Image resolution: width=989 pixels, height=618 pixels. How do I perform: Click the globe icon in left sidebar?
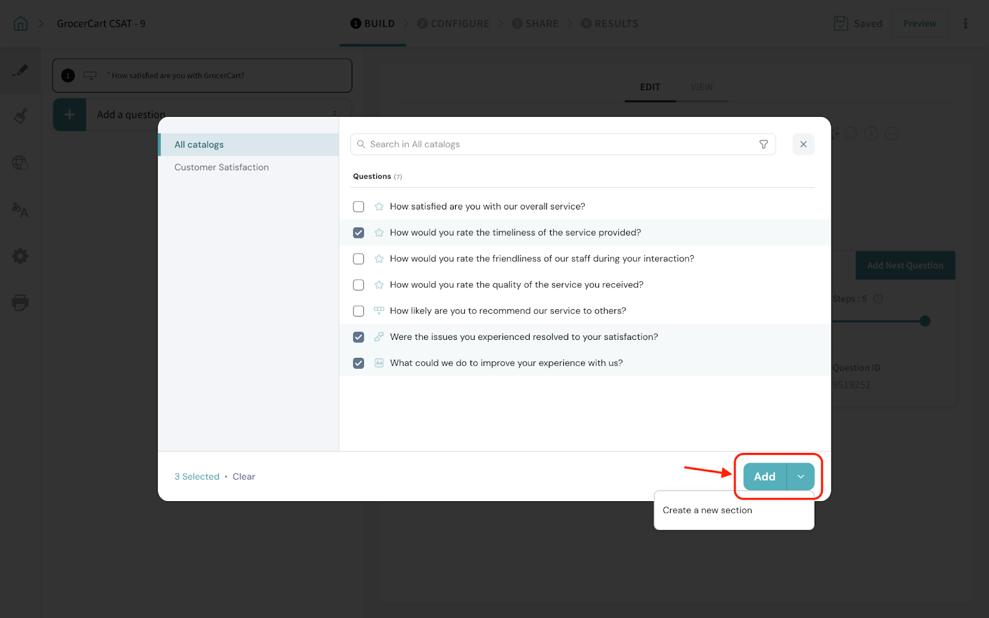(20, 163)
